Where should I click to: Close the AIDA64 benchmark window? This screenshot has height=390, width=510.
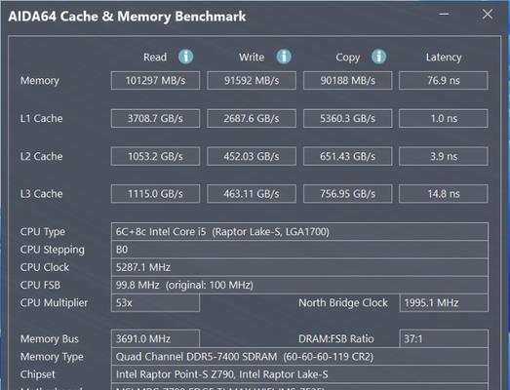click(488, 14)
